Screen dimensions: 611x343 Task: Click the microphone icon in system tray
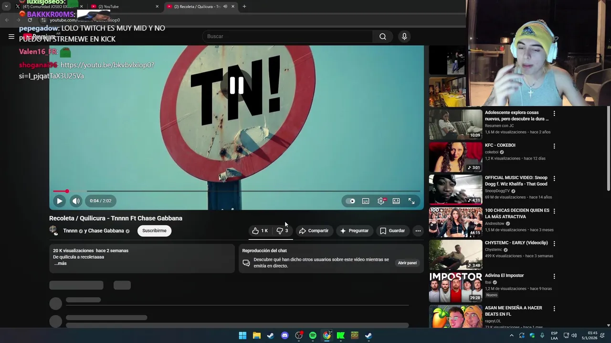coord(542,335)
